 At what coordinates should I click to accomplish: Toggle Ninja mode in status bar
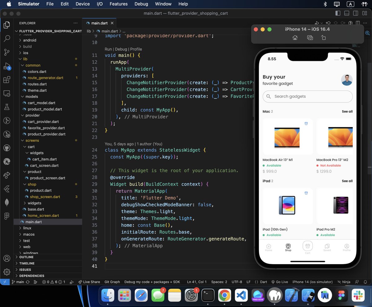(x=344, y=282)
